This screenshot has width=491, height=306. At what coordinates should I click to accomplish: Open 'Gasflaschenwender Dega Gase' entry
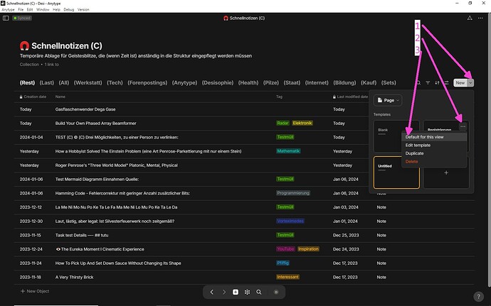coord(85,109)
